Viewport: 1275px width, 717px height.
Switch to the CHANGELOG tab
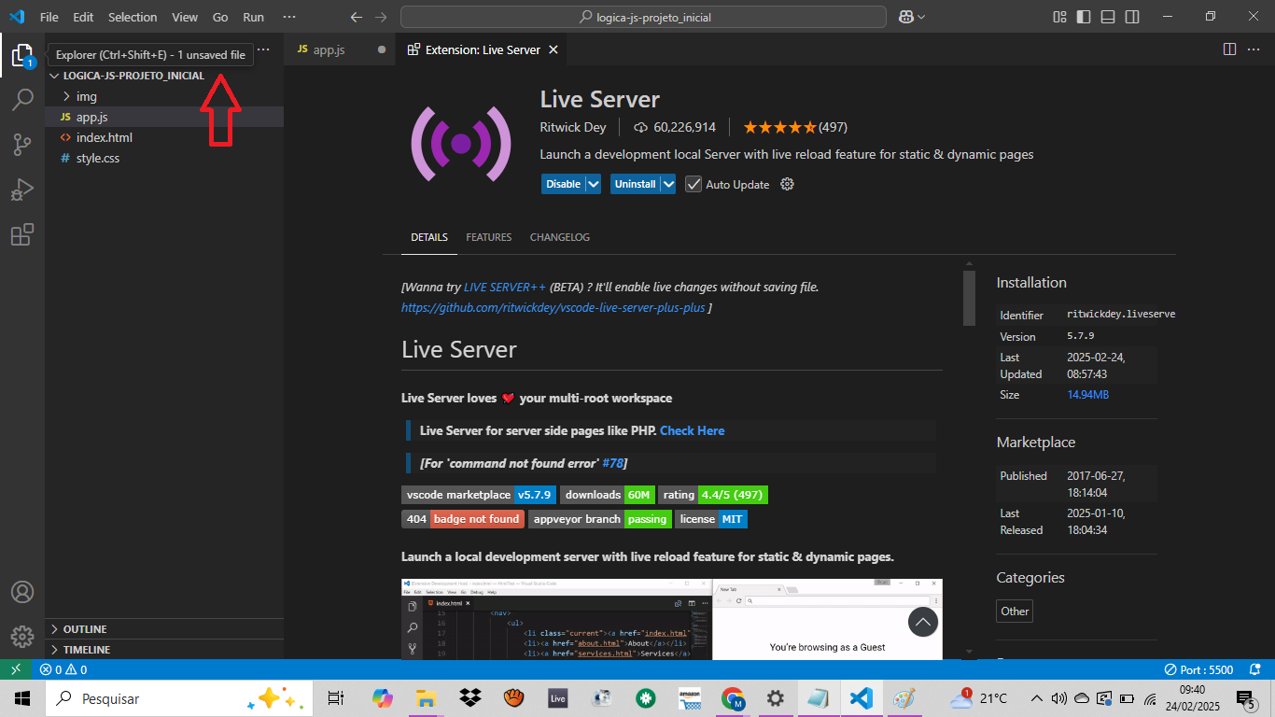560,237
